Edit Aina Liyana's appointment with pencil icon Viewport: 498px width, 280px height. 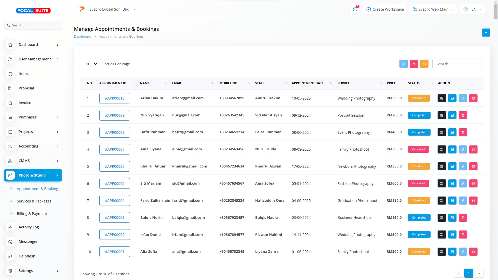pyautogui.click(x=463, y=149)
